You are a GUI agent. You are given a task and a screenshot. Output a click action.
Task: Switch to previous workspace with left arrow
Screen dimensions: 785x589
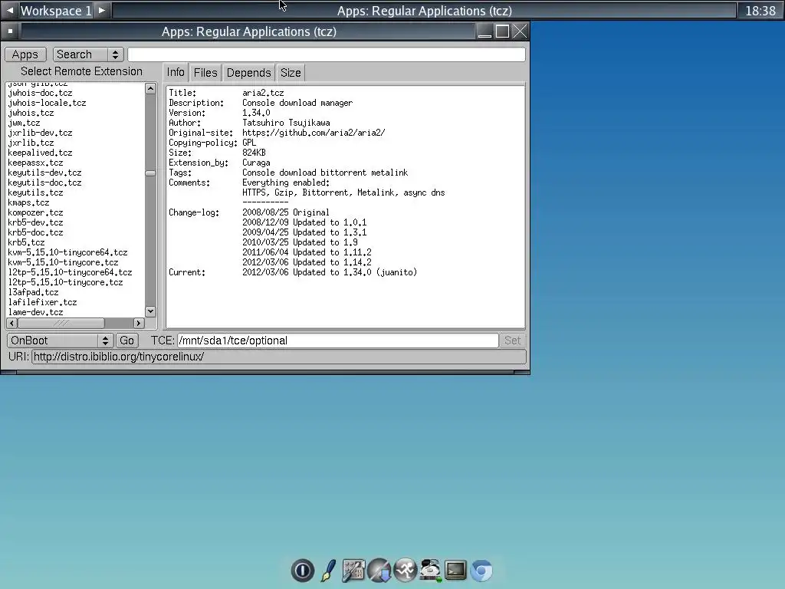[9, 11]
